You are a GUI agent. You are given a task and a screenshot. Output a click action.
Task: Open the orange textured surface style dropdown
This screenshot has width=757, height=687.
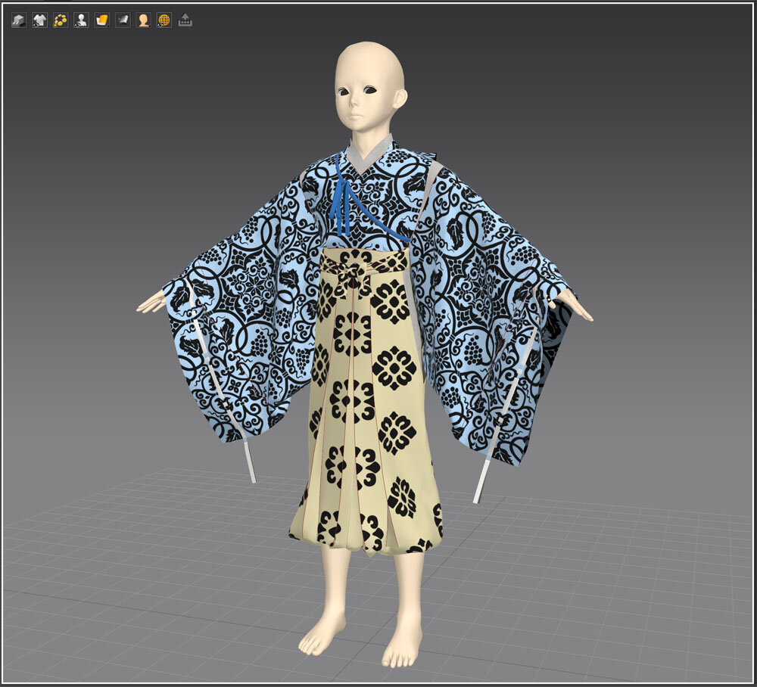102,20
